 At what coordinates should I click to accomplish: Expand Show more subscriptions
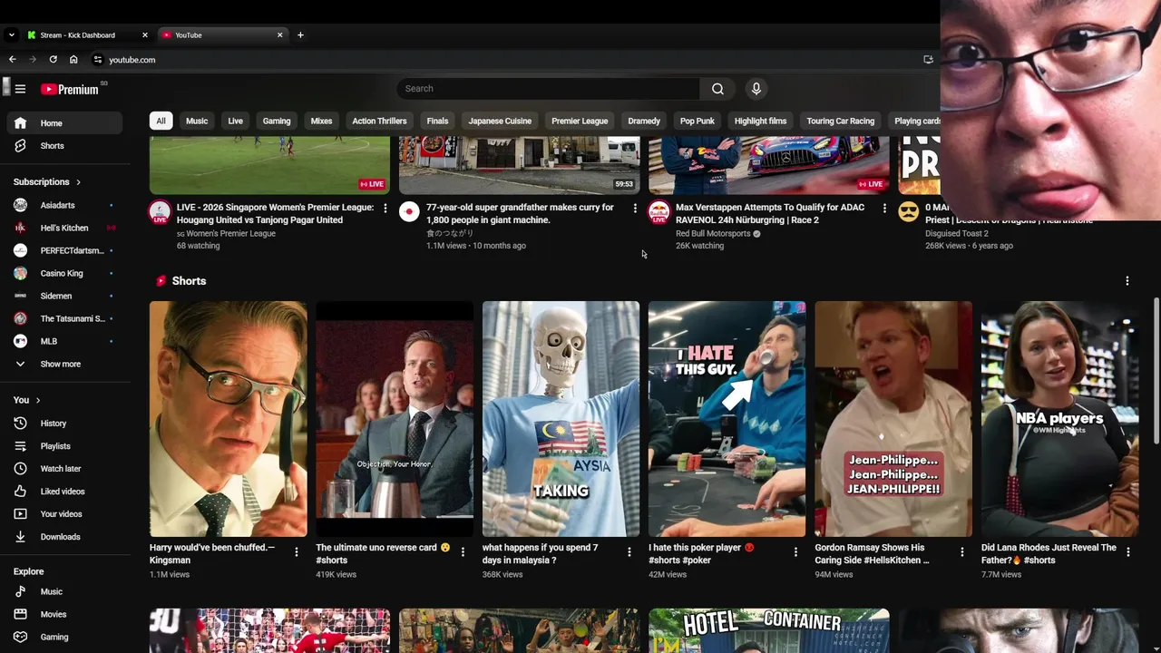click(64, 364)
